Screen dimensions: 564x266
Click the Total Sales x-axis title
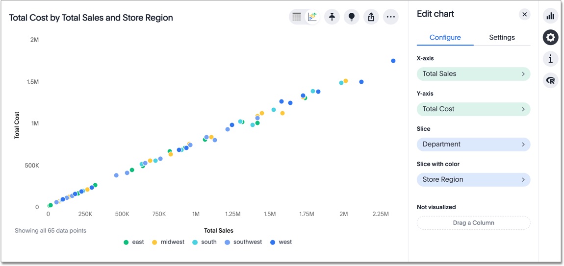coord(219,230)
